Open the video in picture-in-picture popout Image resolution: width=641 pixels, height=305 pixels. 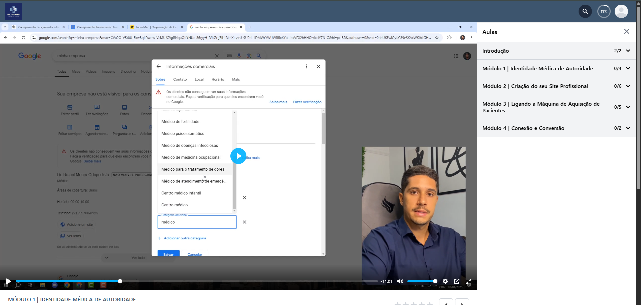(457, 281)
